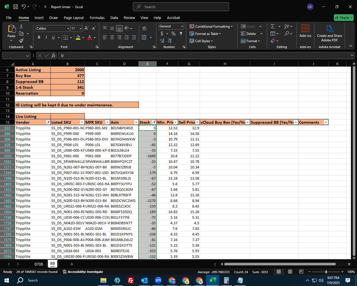Click Insert Function fx icon

[x=54, y=56]
